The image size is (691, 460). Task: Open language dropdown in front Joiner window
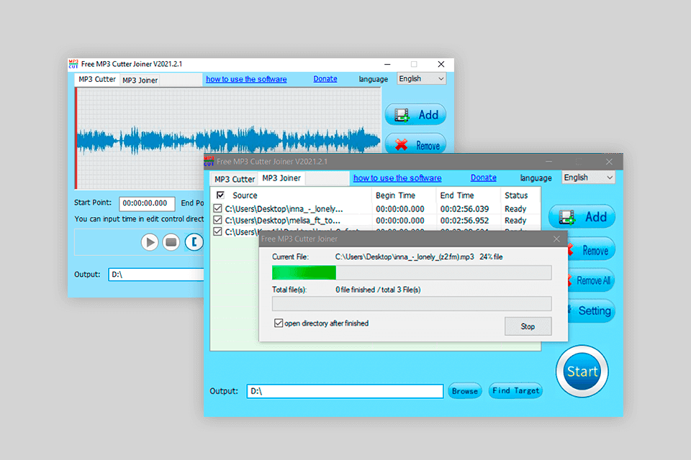588,178
